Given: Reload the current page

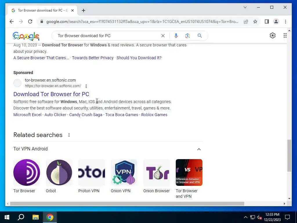Looking at the screenshot, I should (x=30, y=21).
